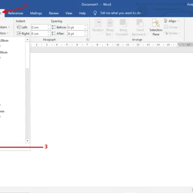
Task: Edit the Spacing After value field
Action: pos(76,33)
